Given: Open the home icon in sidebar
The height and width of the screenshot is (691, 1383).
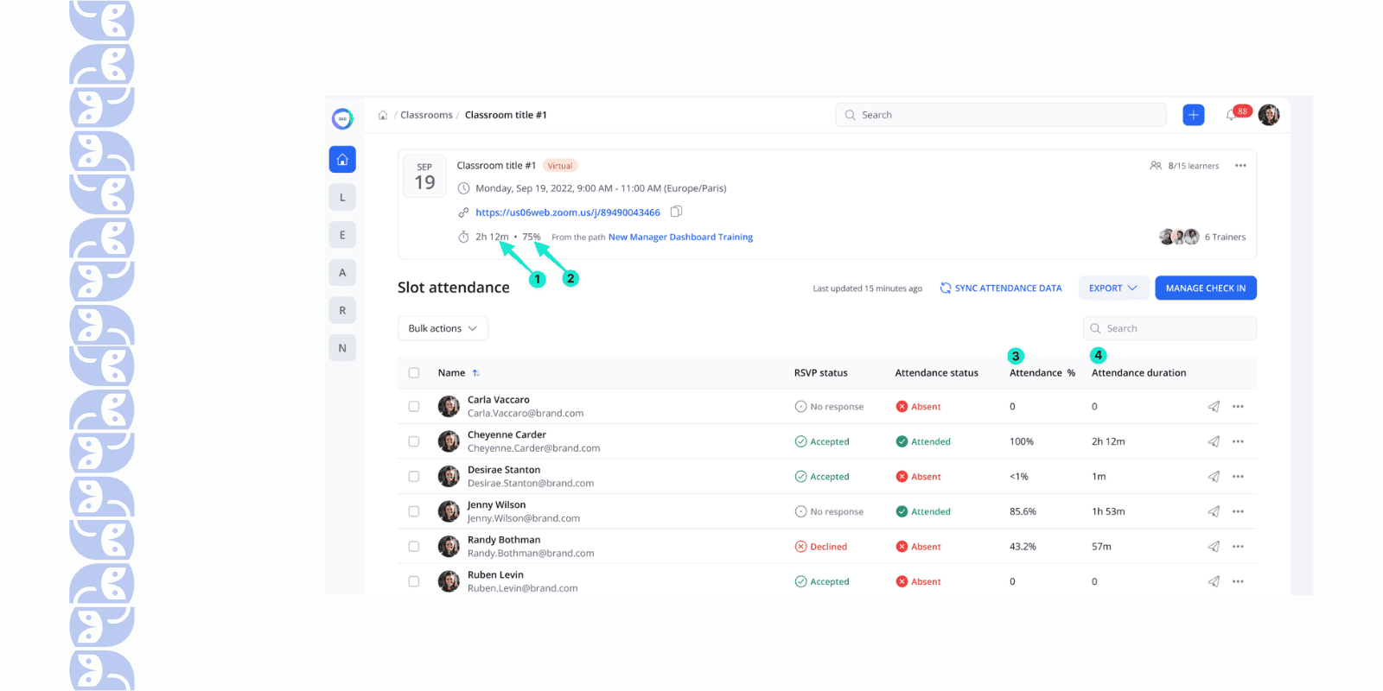Looking at the screenshot, I should 342,159.
